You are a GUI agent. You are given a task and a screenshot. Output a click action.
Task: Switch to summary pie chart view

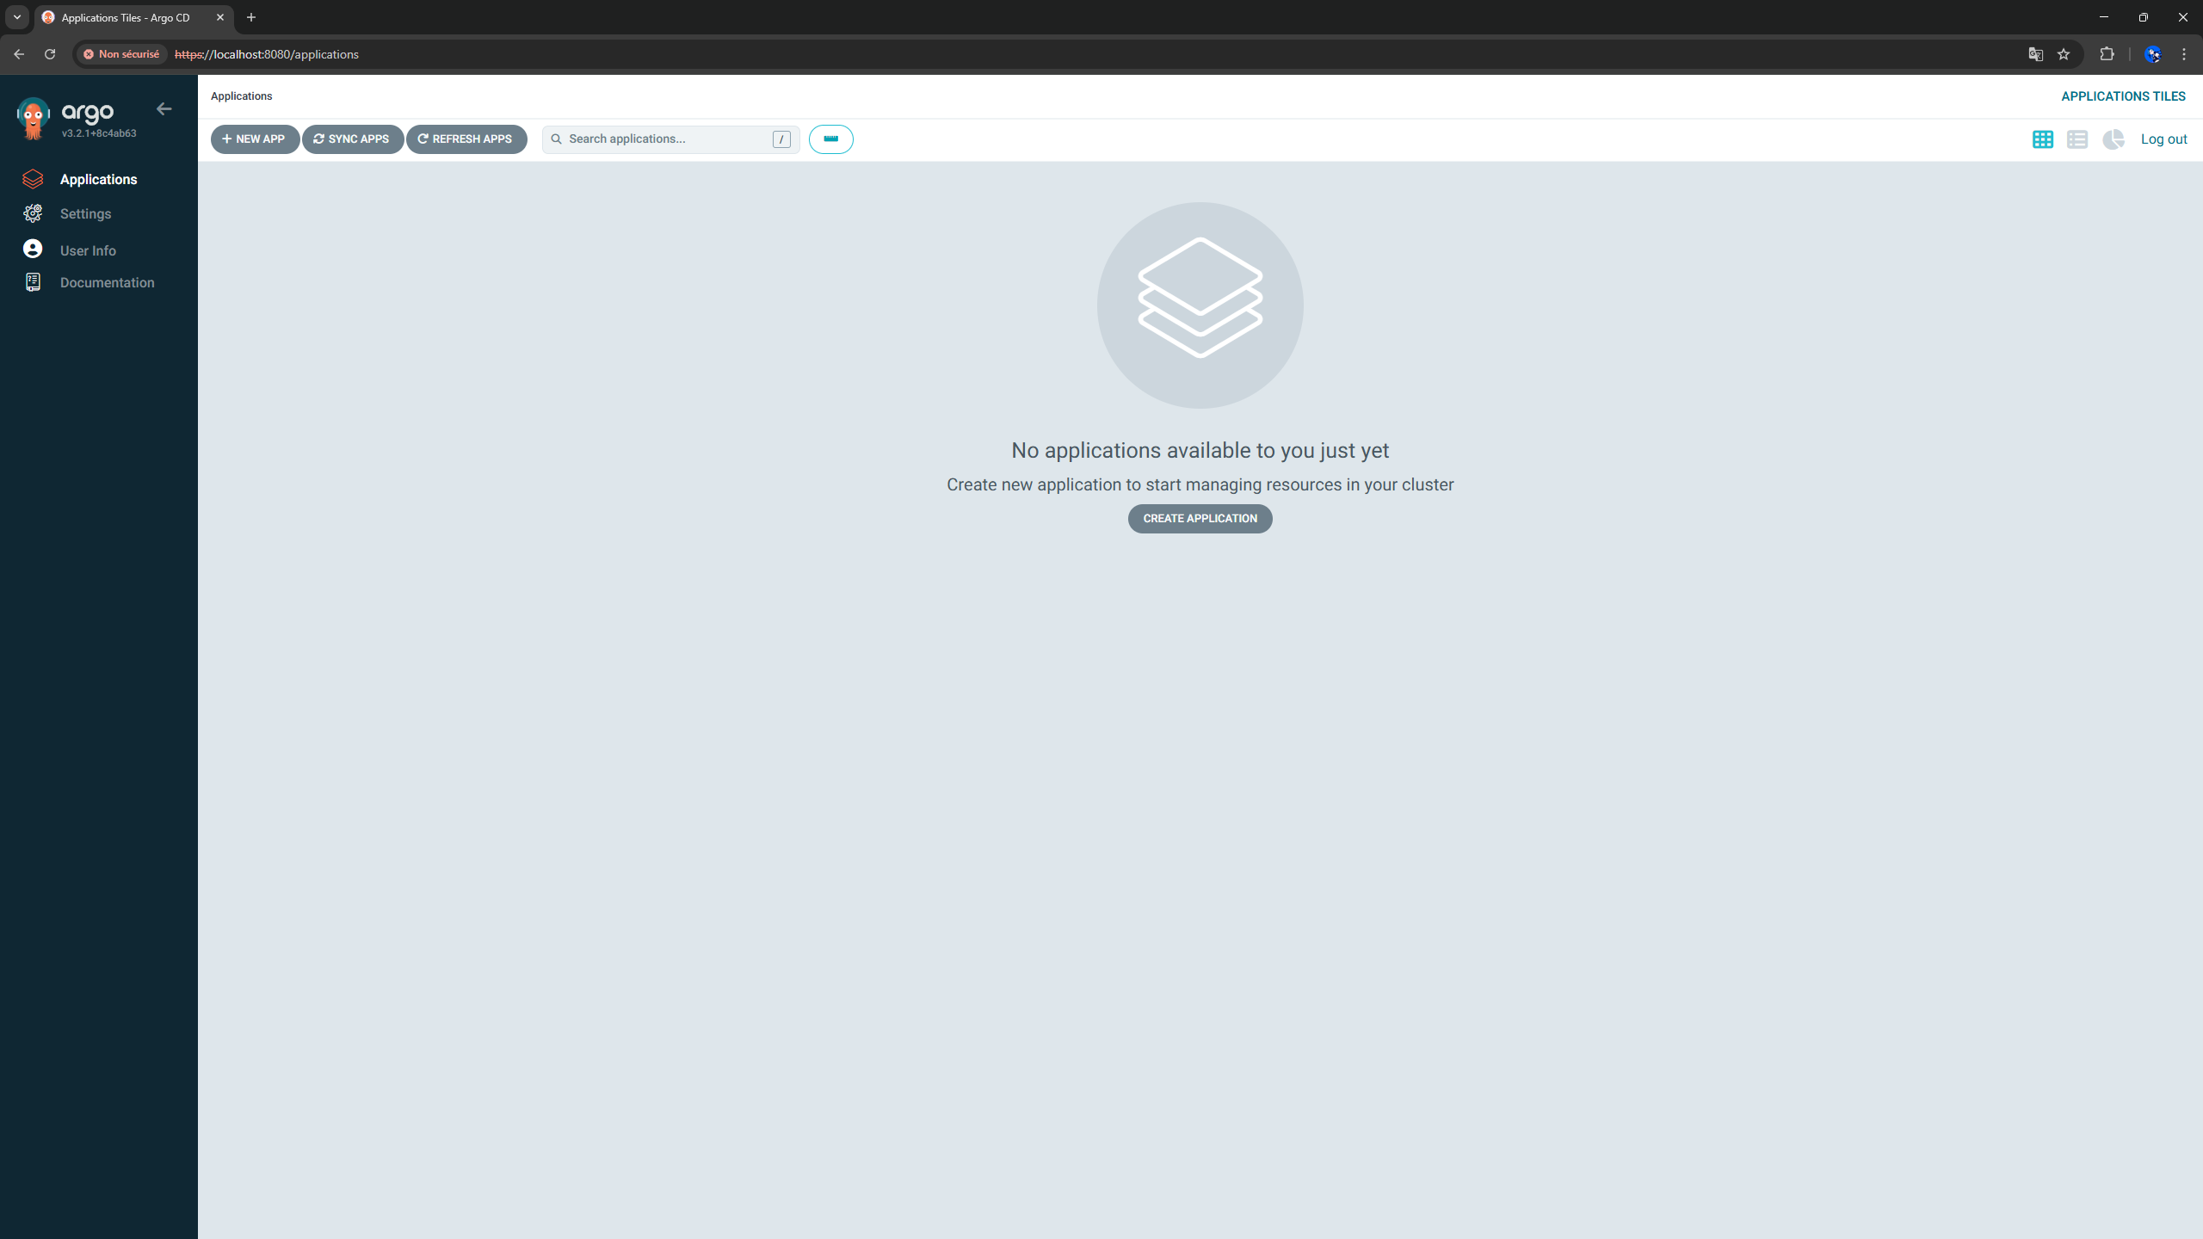click(2113, 139)
